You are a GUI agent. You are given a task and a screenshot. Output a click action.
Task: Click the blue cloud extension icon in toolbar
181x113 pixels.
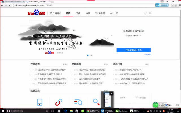tap(157, 5)
